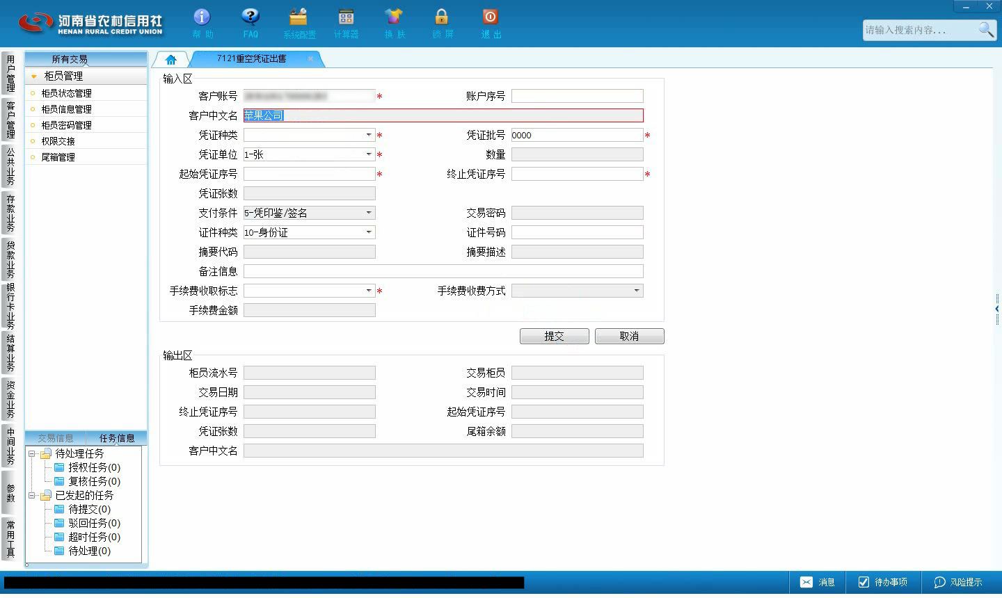Image resolution: width=1002 pixels, height=598 pixels.
Task: Open the 结算业务 side tab
Action: pyautogui.click(x=10, y=353)
